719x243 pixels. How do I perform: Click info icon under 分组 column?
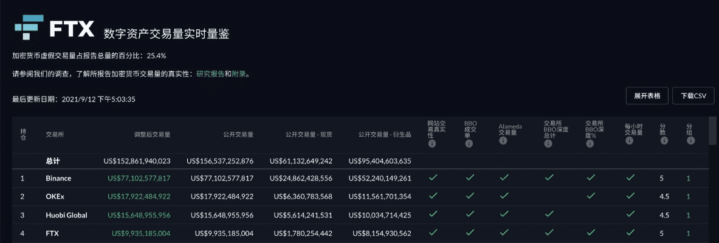(x=690, y=141)
